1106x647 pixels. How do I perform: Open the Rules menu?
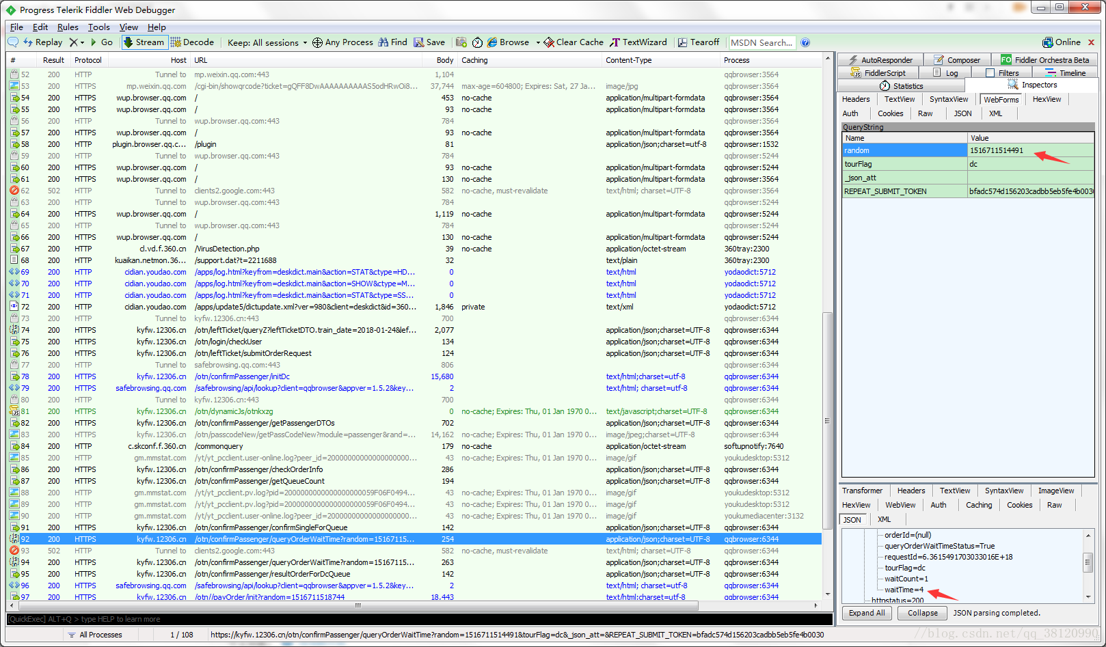(68, 27)
